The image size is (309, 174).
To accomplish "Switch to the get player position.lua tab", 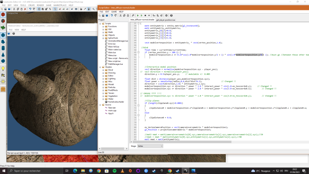I will pyautogui.click(x=166, y=19).
